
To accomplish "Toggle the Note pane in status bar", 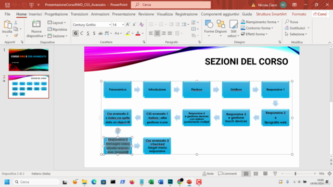I will click(x=208, y=173).
